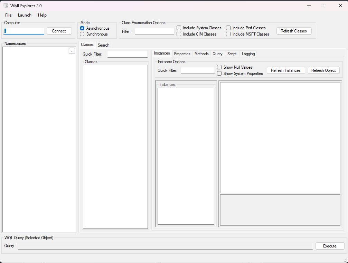The height and width of the screenshot is (263, 348).
Task: Switch to the Search tab
Action: point(103,45)
